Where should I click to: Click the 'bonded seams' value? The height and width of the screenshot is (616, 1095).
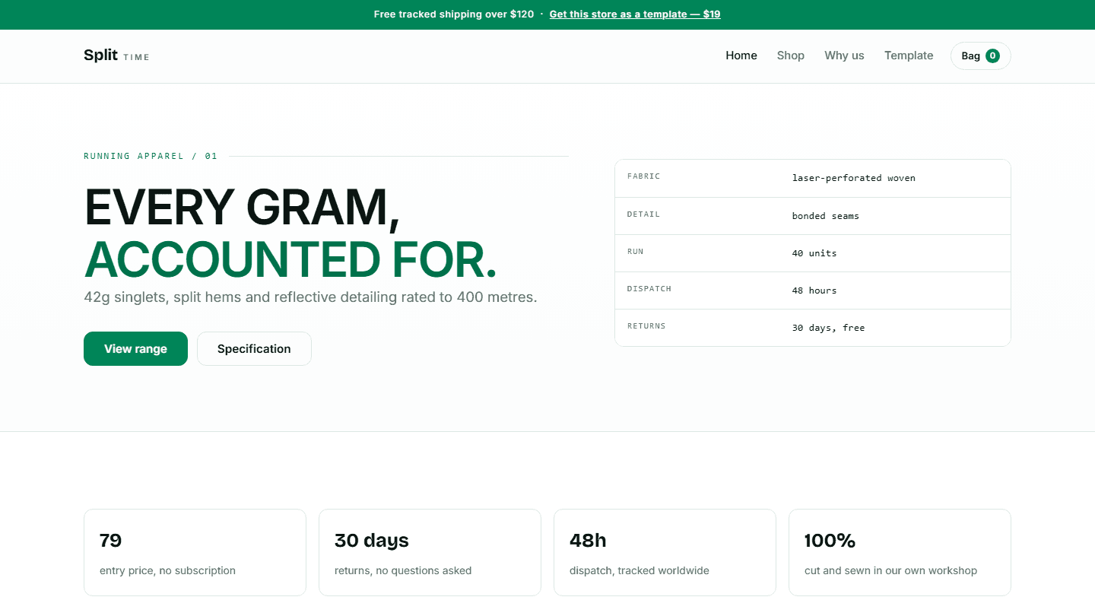pos(826,216)
